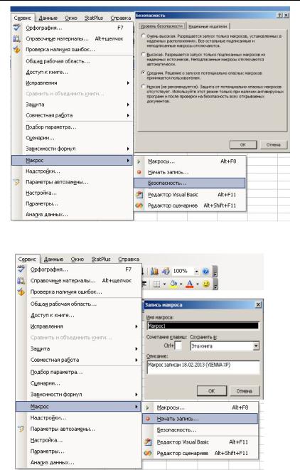This screenshot has height=470, width=300.
Task: Switch to the Надежные издатели tab
Action: pos(208,26)
